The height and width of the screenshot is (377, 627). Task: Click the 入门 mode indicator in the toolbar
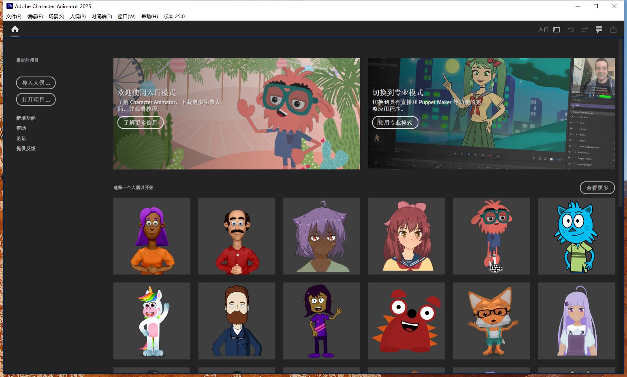(x=543, y=29)
